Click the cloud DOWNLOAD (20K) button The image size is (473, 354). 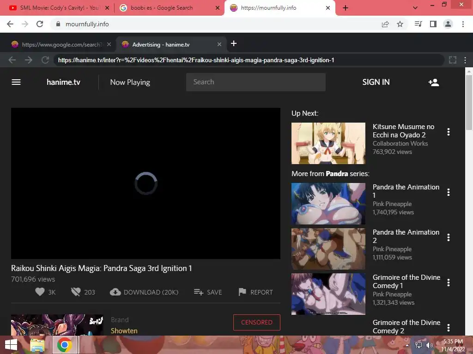coord(144,292)
